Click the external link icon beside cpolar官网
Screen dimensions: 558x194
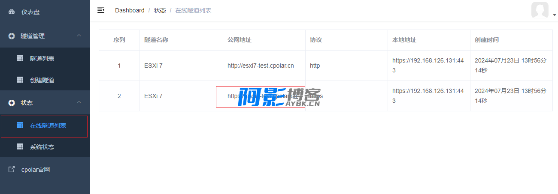12,169
